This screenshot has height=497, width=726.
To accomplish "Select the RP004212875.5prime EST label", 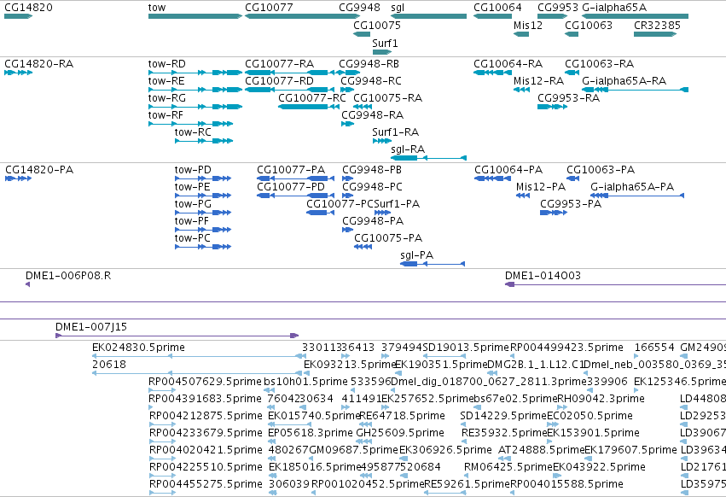I will click(206, 416).
